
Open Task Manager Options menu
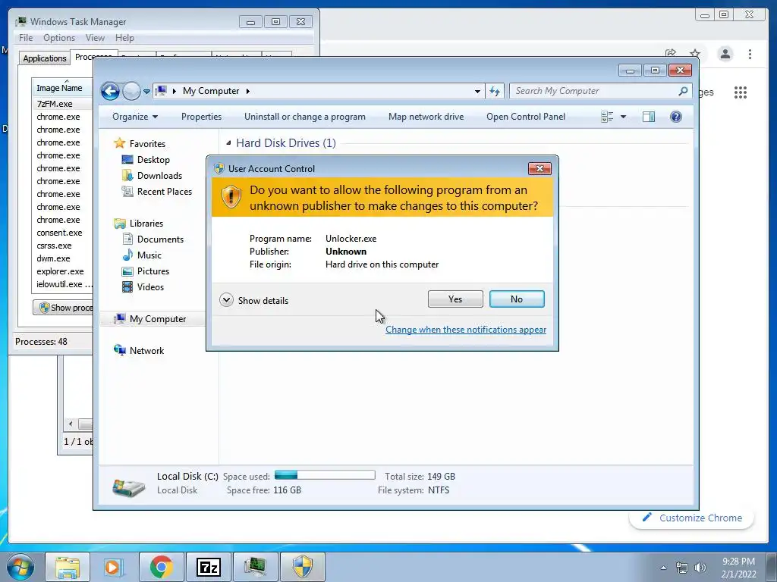point(59,38)
